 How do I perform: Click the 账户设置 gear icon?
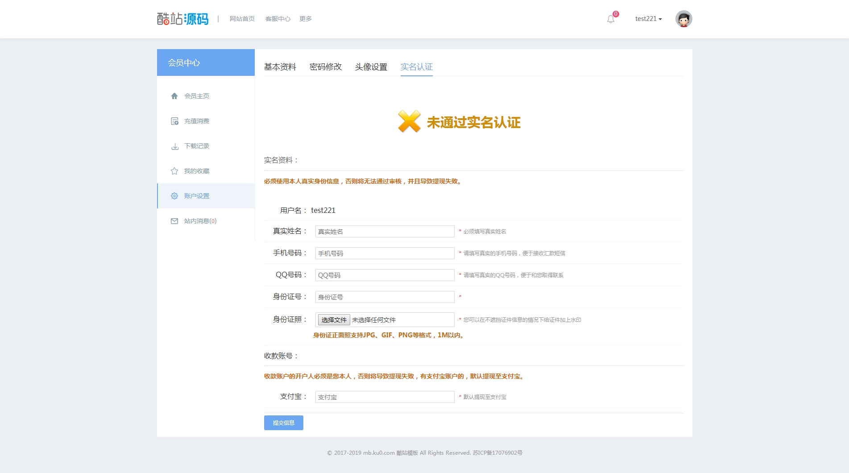click(174, 196)
